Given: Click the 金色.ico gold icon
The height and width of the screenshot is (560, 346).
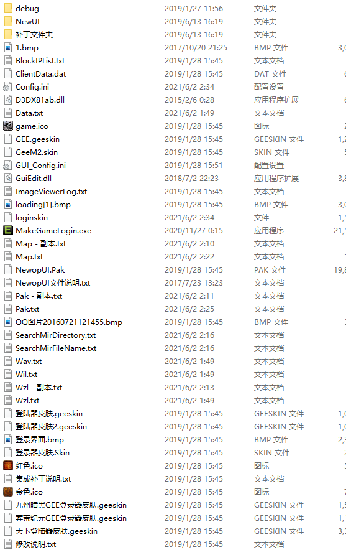Looking at the screenshot, I should point(8,492).
